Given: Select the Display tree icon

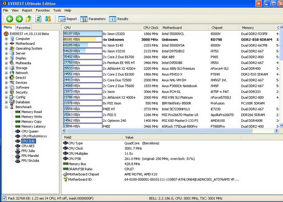Looking at the screenshot, I should (x=12, y=58).
